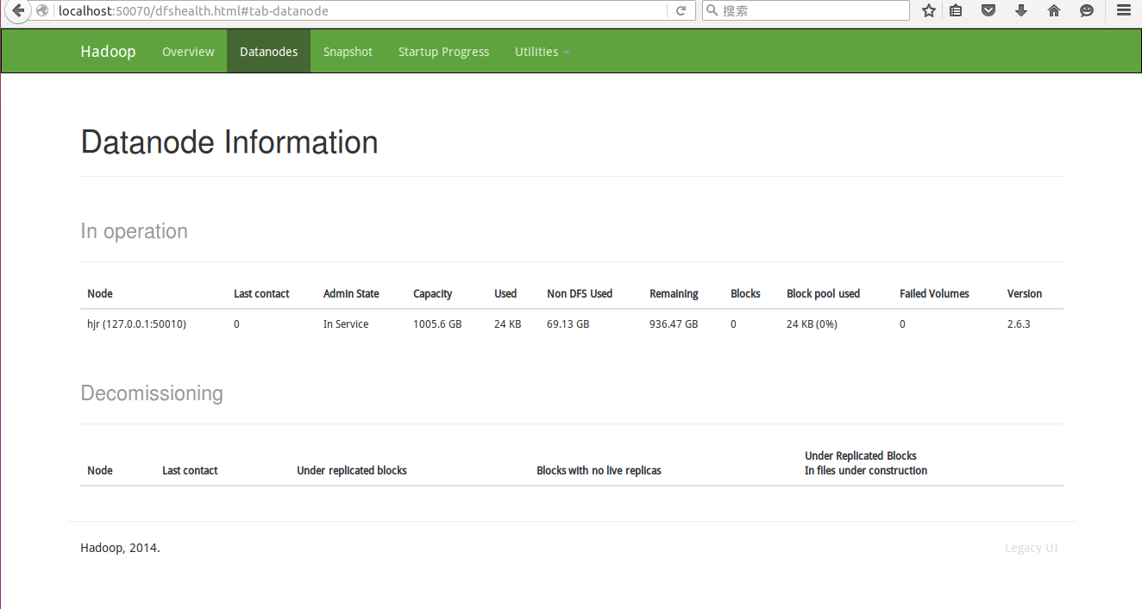Click the 'Blocks with no live replicas' header
The height and width of the screenshot is (609, 1142).
(x=599, y=471)
